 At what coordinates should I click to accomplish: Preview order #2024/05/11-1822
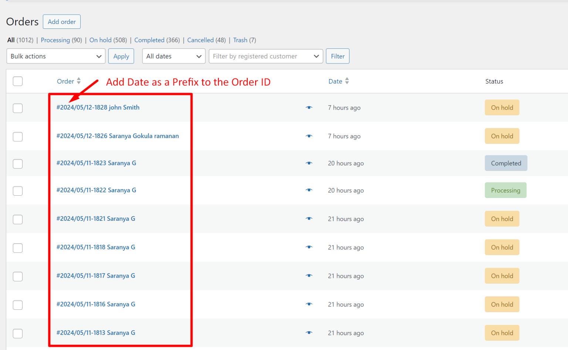pyautogui.click(x=309, y=190)
